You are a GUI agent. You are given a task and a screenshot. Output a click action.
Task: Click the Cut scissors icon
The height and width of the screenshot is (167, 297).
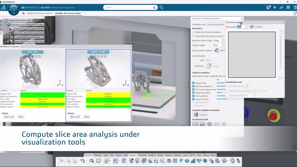pos(62,161)
